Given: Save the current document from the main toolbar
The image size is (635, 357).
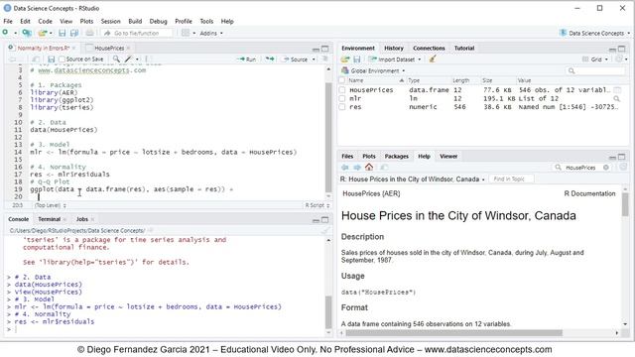Looking at the screenshot, I should click(62, 33).
